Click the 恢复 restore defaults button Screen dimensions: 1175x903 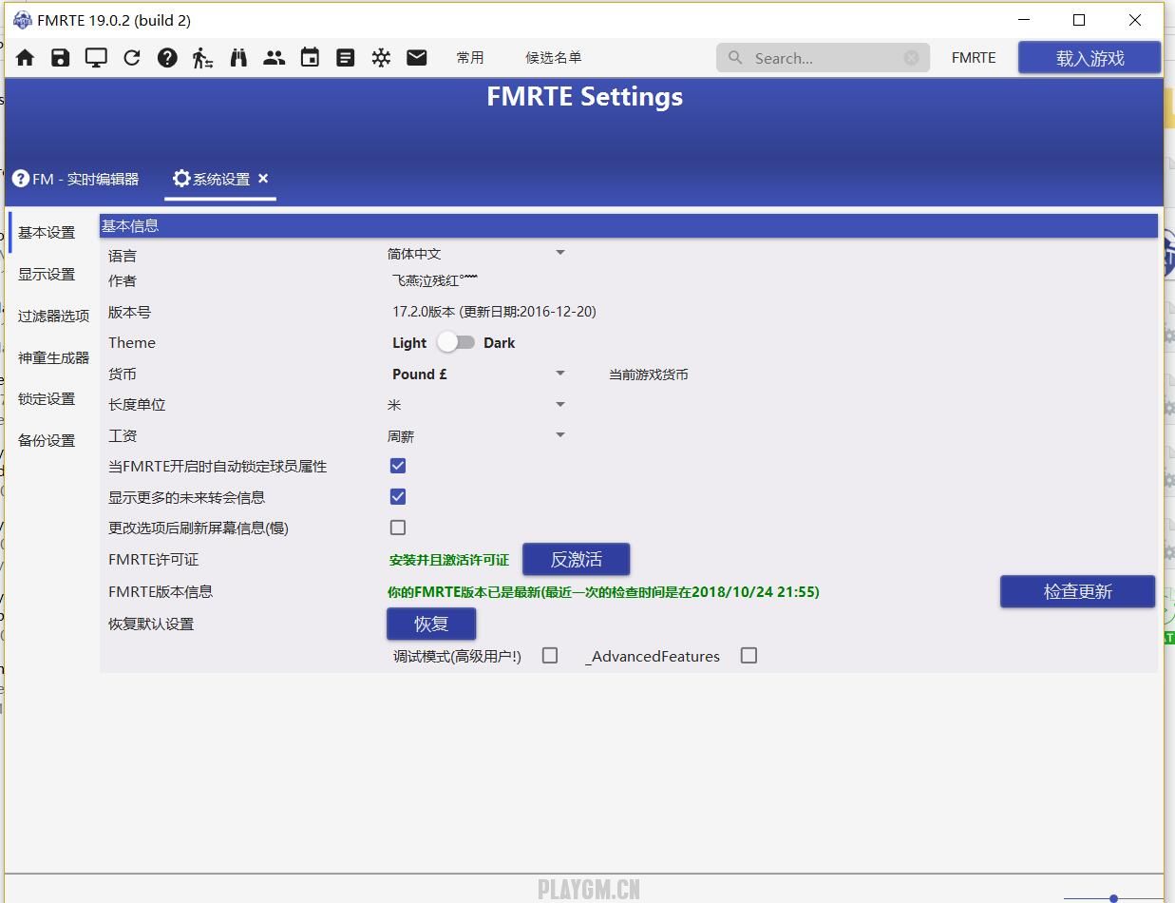click(x=431, y=624)
